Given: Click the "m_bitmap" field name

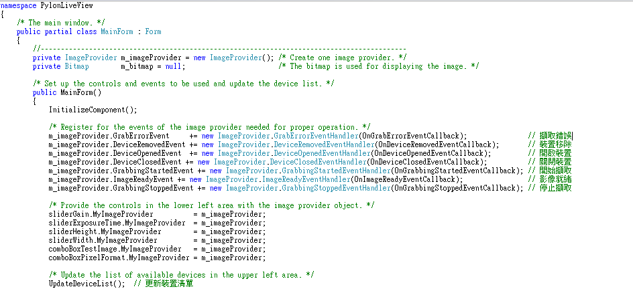Looking at the screenshot, I should [x=137, y=66].
